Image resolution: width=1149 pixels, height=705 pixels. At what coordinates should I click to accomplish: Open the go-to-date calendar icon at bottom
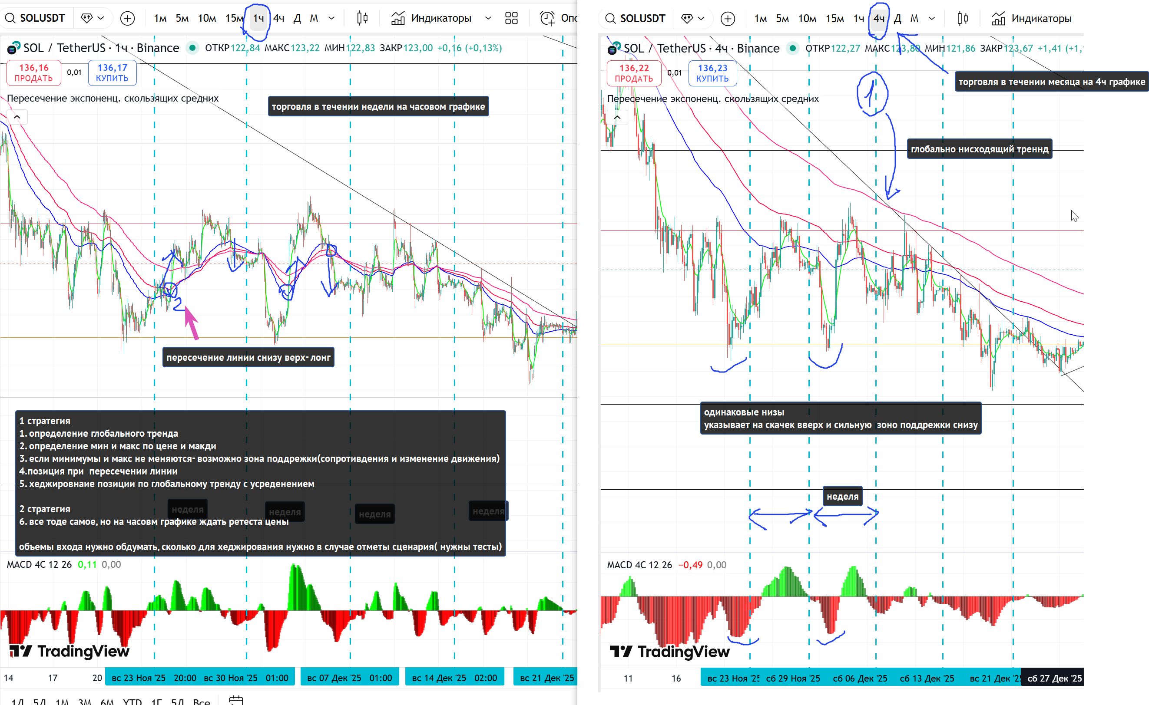[x=236, y=700]
